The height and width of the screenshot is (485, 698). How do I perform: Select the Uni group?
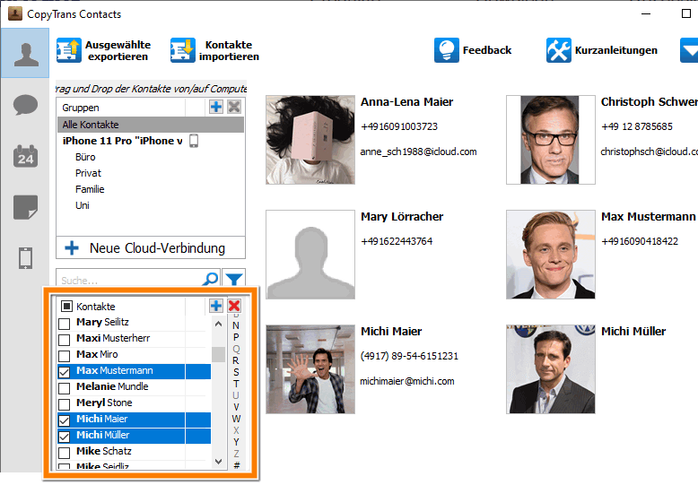pos(83,205)
